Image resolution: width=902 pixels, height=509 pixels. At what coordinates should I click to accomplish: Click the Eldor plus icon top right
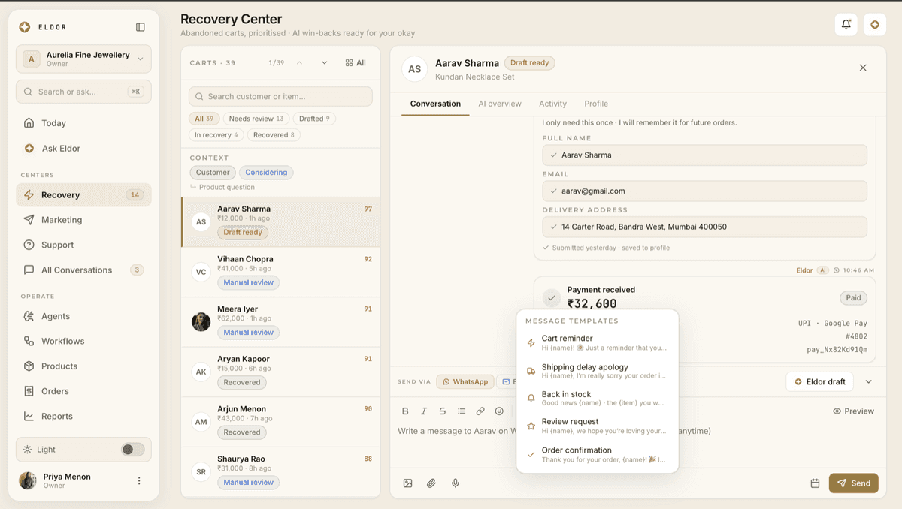click(x=875, y=25)
